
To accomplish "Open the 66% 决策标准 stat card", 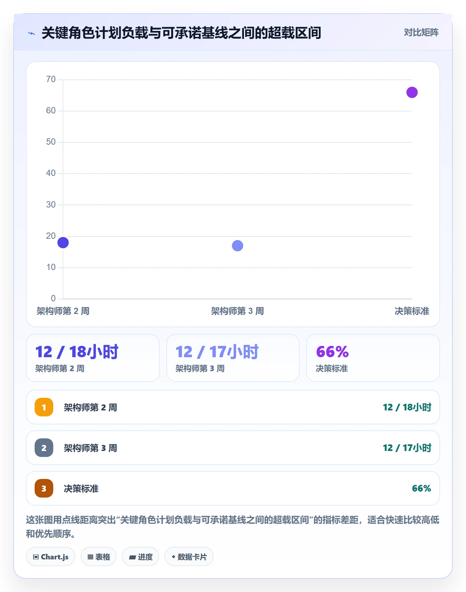I will [373, 358].
